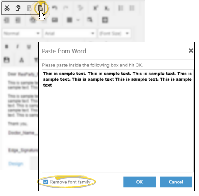
Task: Click the Cut scissors icon
Action: (7, 8)
